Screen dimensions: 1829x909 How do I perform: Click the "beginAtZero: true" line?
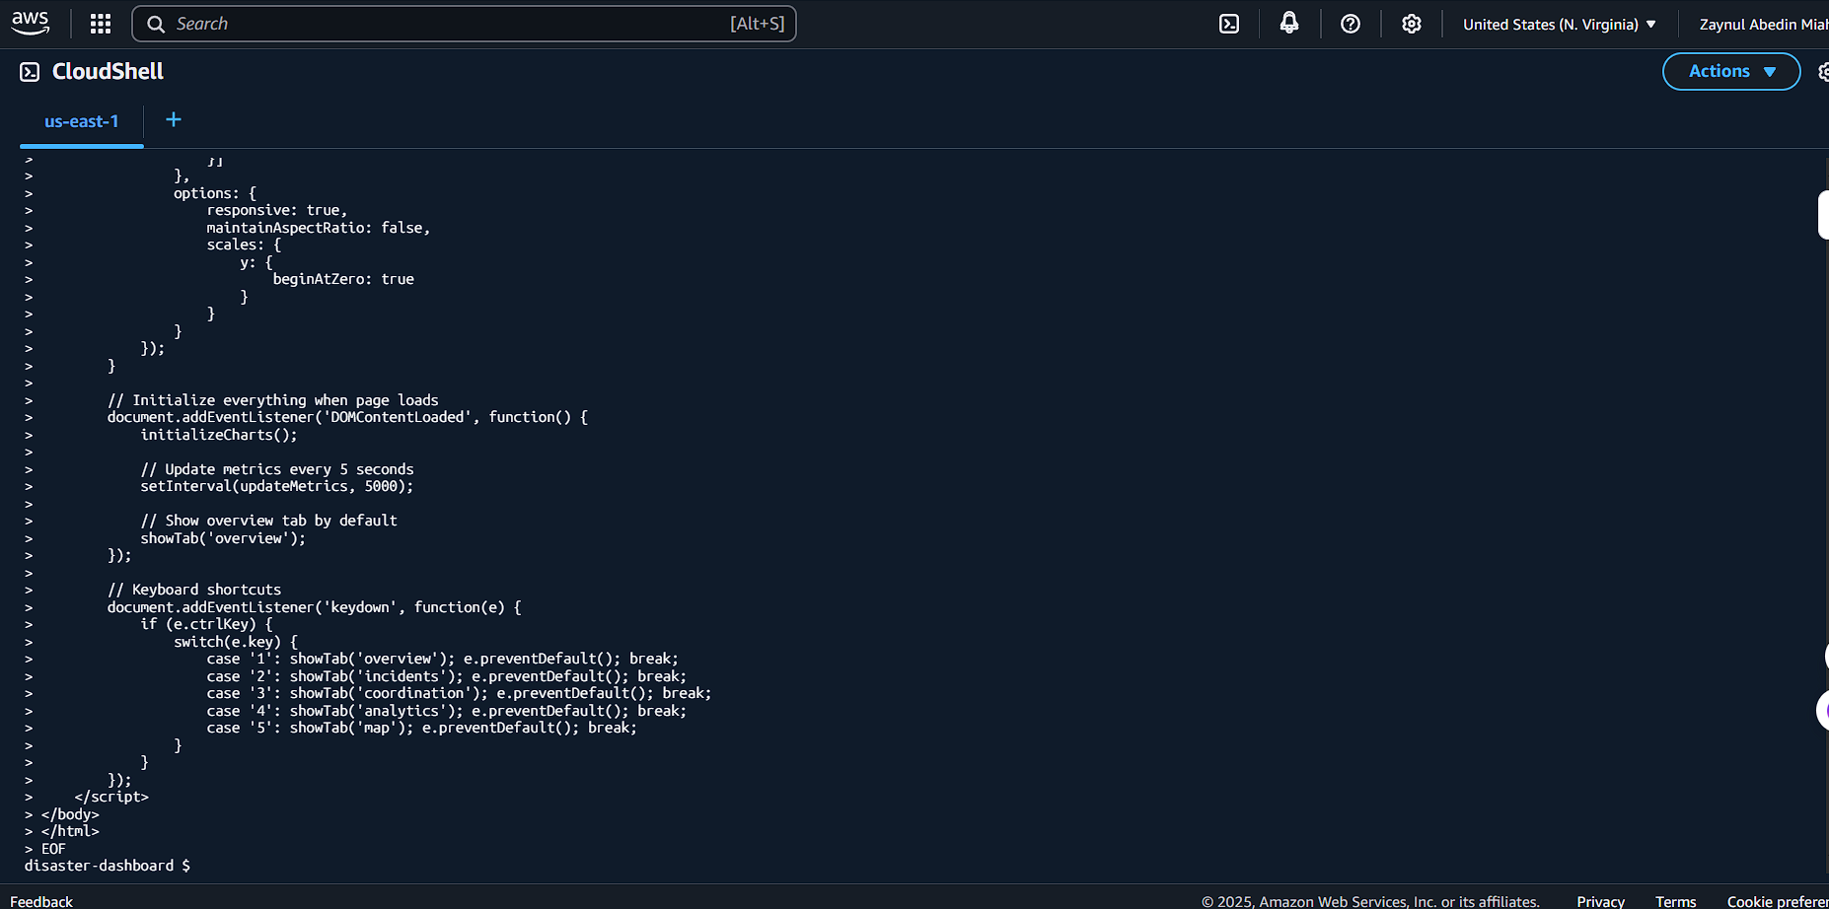click(x=343, y=279)
